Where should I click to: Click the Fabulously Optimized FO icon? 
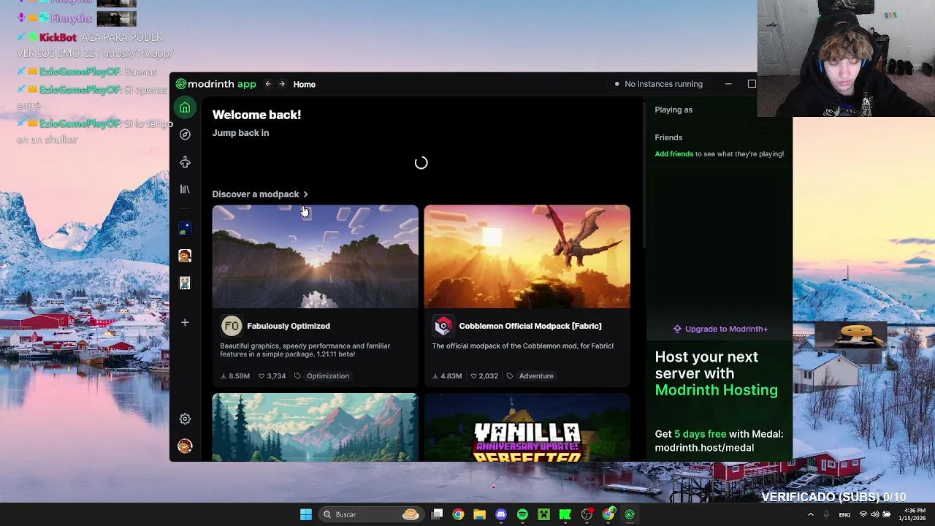point(232,326)
